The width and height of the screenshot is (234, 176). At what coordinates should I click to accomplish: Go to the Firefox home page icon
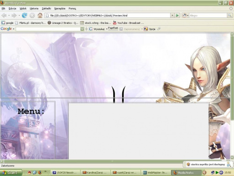40,15
